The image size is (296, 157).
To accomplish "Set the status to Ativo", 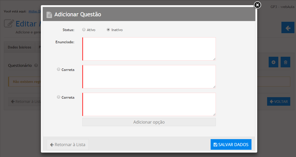I will tap(84, 30).
